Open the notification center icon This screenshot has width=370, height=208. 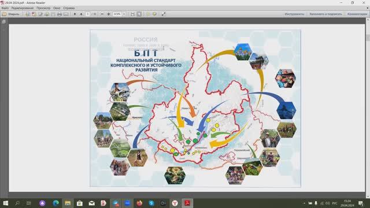(x=361, y=203)
